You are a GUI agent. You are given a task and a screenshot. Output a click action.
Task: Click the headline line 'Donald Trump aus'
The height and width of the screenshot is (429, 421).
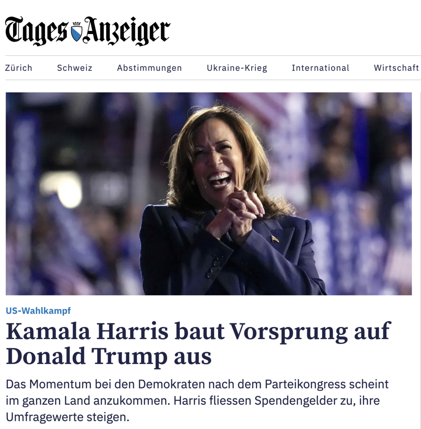click(x=109, y=356)
